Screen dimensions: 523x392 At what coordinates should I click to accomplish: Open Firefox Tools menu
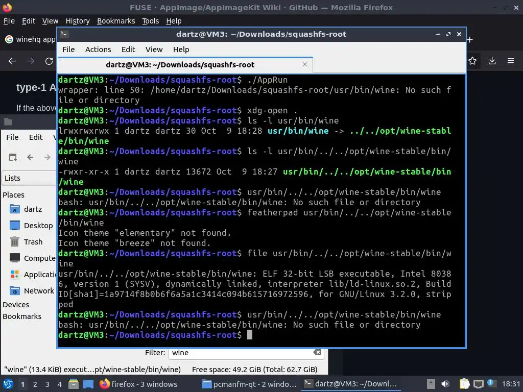tap(151, 21)
